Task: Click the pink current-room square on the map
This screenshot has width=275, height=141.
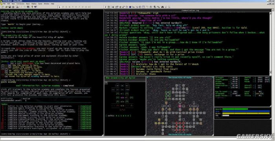Action: coord(180,106)
